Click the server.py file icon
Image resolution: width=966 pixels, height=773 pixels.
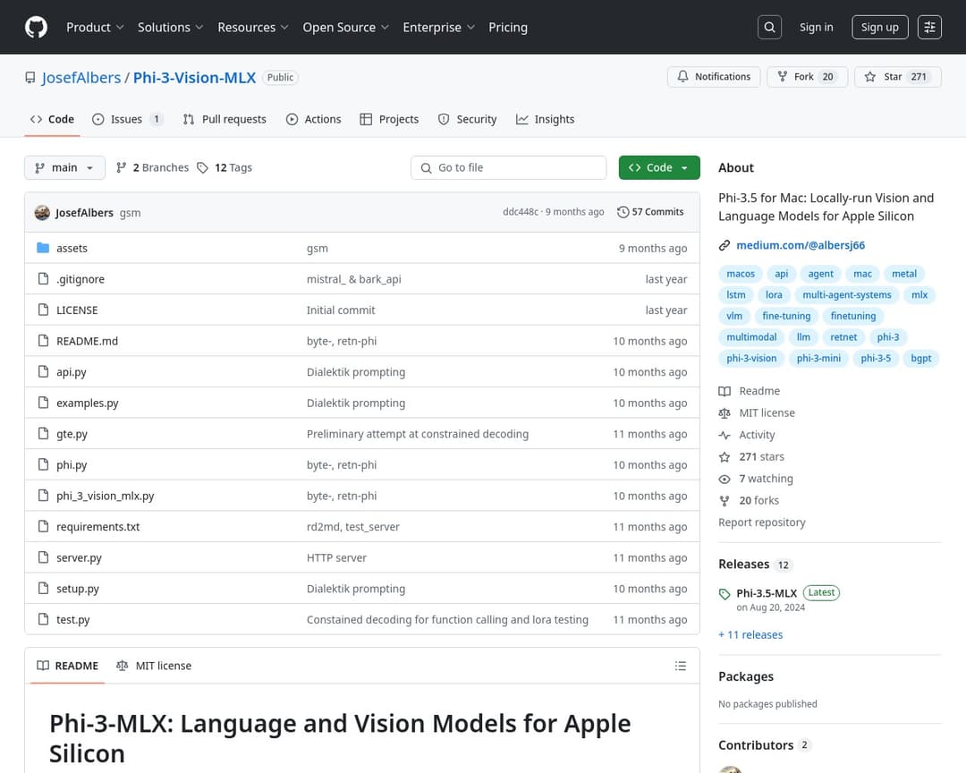point(43,557)
